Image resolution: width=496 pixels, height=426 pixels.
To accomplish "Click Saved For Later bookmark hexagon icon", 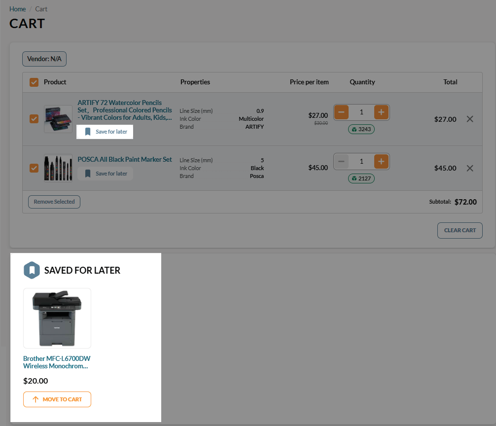I will 32,270.
